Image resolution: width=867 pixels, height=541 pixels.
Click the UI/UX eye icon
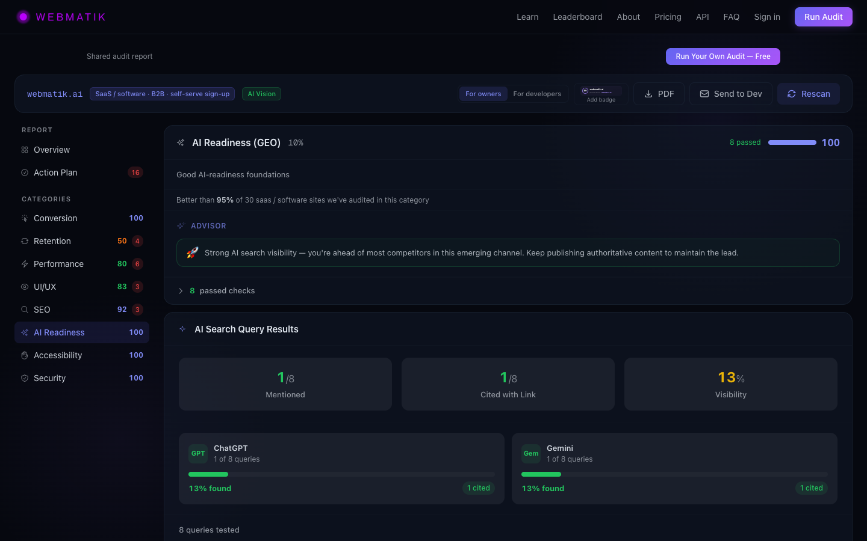[25, 287]
